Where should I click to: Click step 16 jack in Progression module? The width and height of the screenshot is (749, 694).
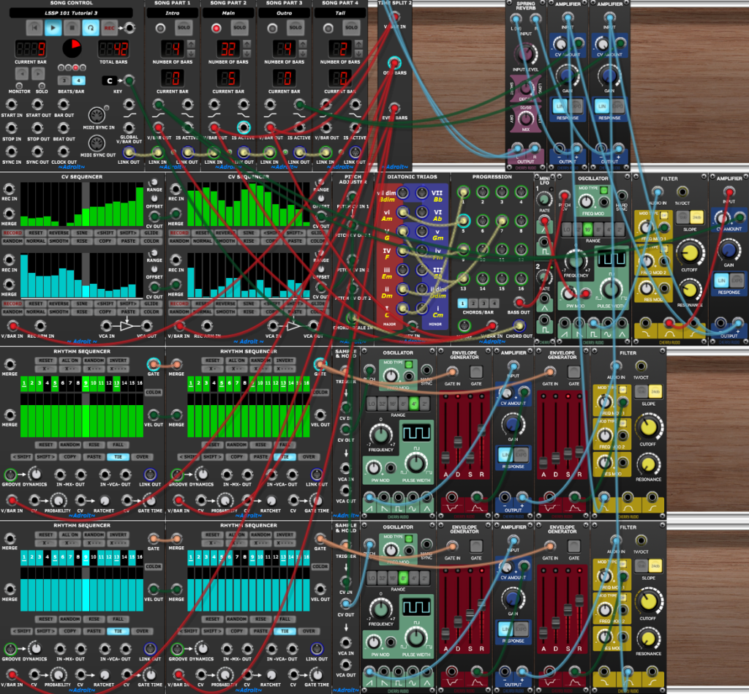(x=521, y=279)
